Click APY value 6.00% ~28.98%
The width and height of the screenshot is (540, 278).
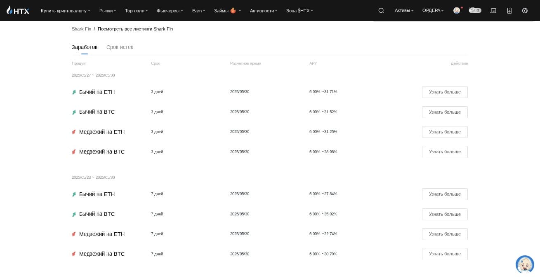[x=323, y=152]
